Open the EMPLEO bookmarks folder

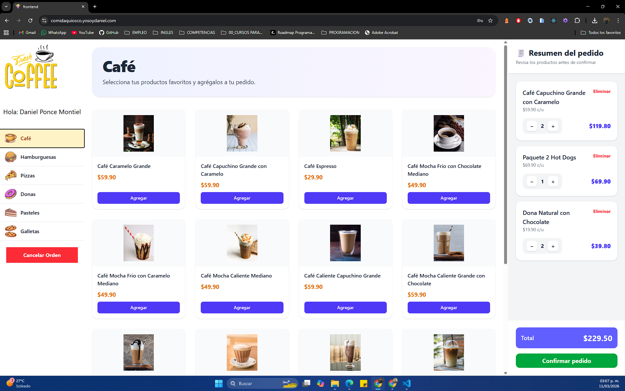click(x=136, y=33)
